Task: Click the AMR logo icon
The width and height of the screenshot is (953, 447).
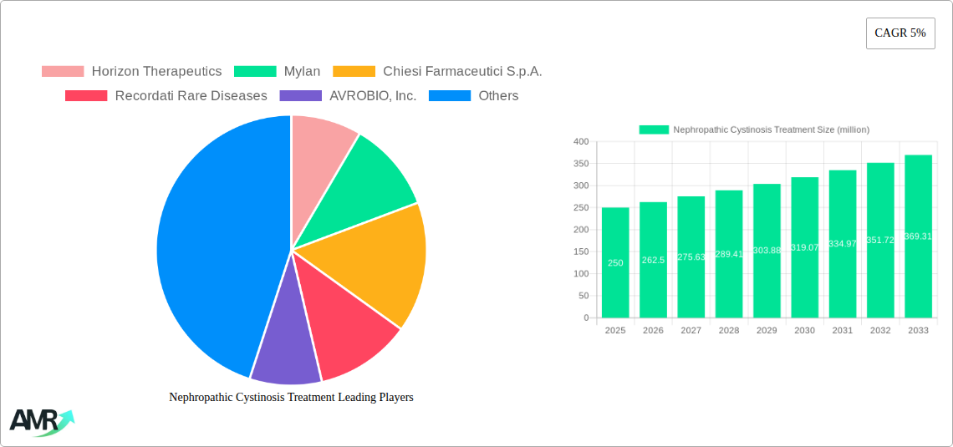Action: (41, 422)
